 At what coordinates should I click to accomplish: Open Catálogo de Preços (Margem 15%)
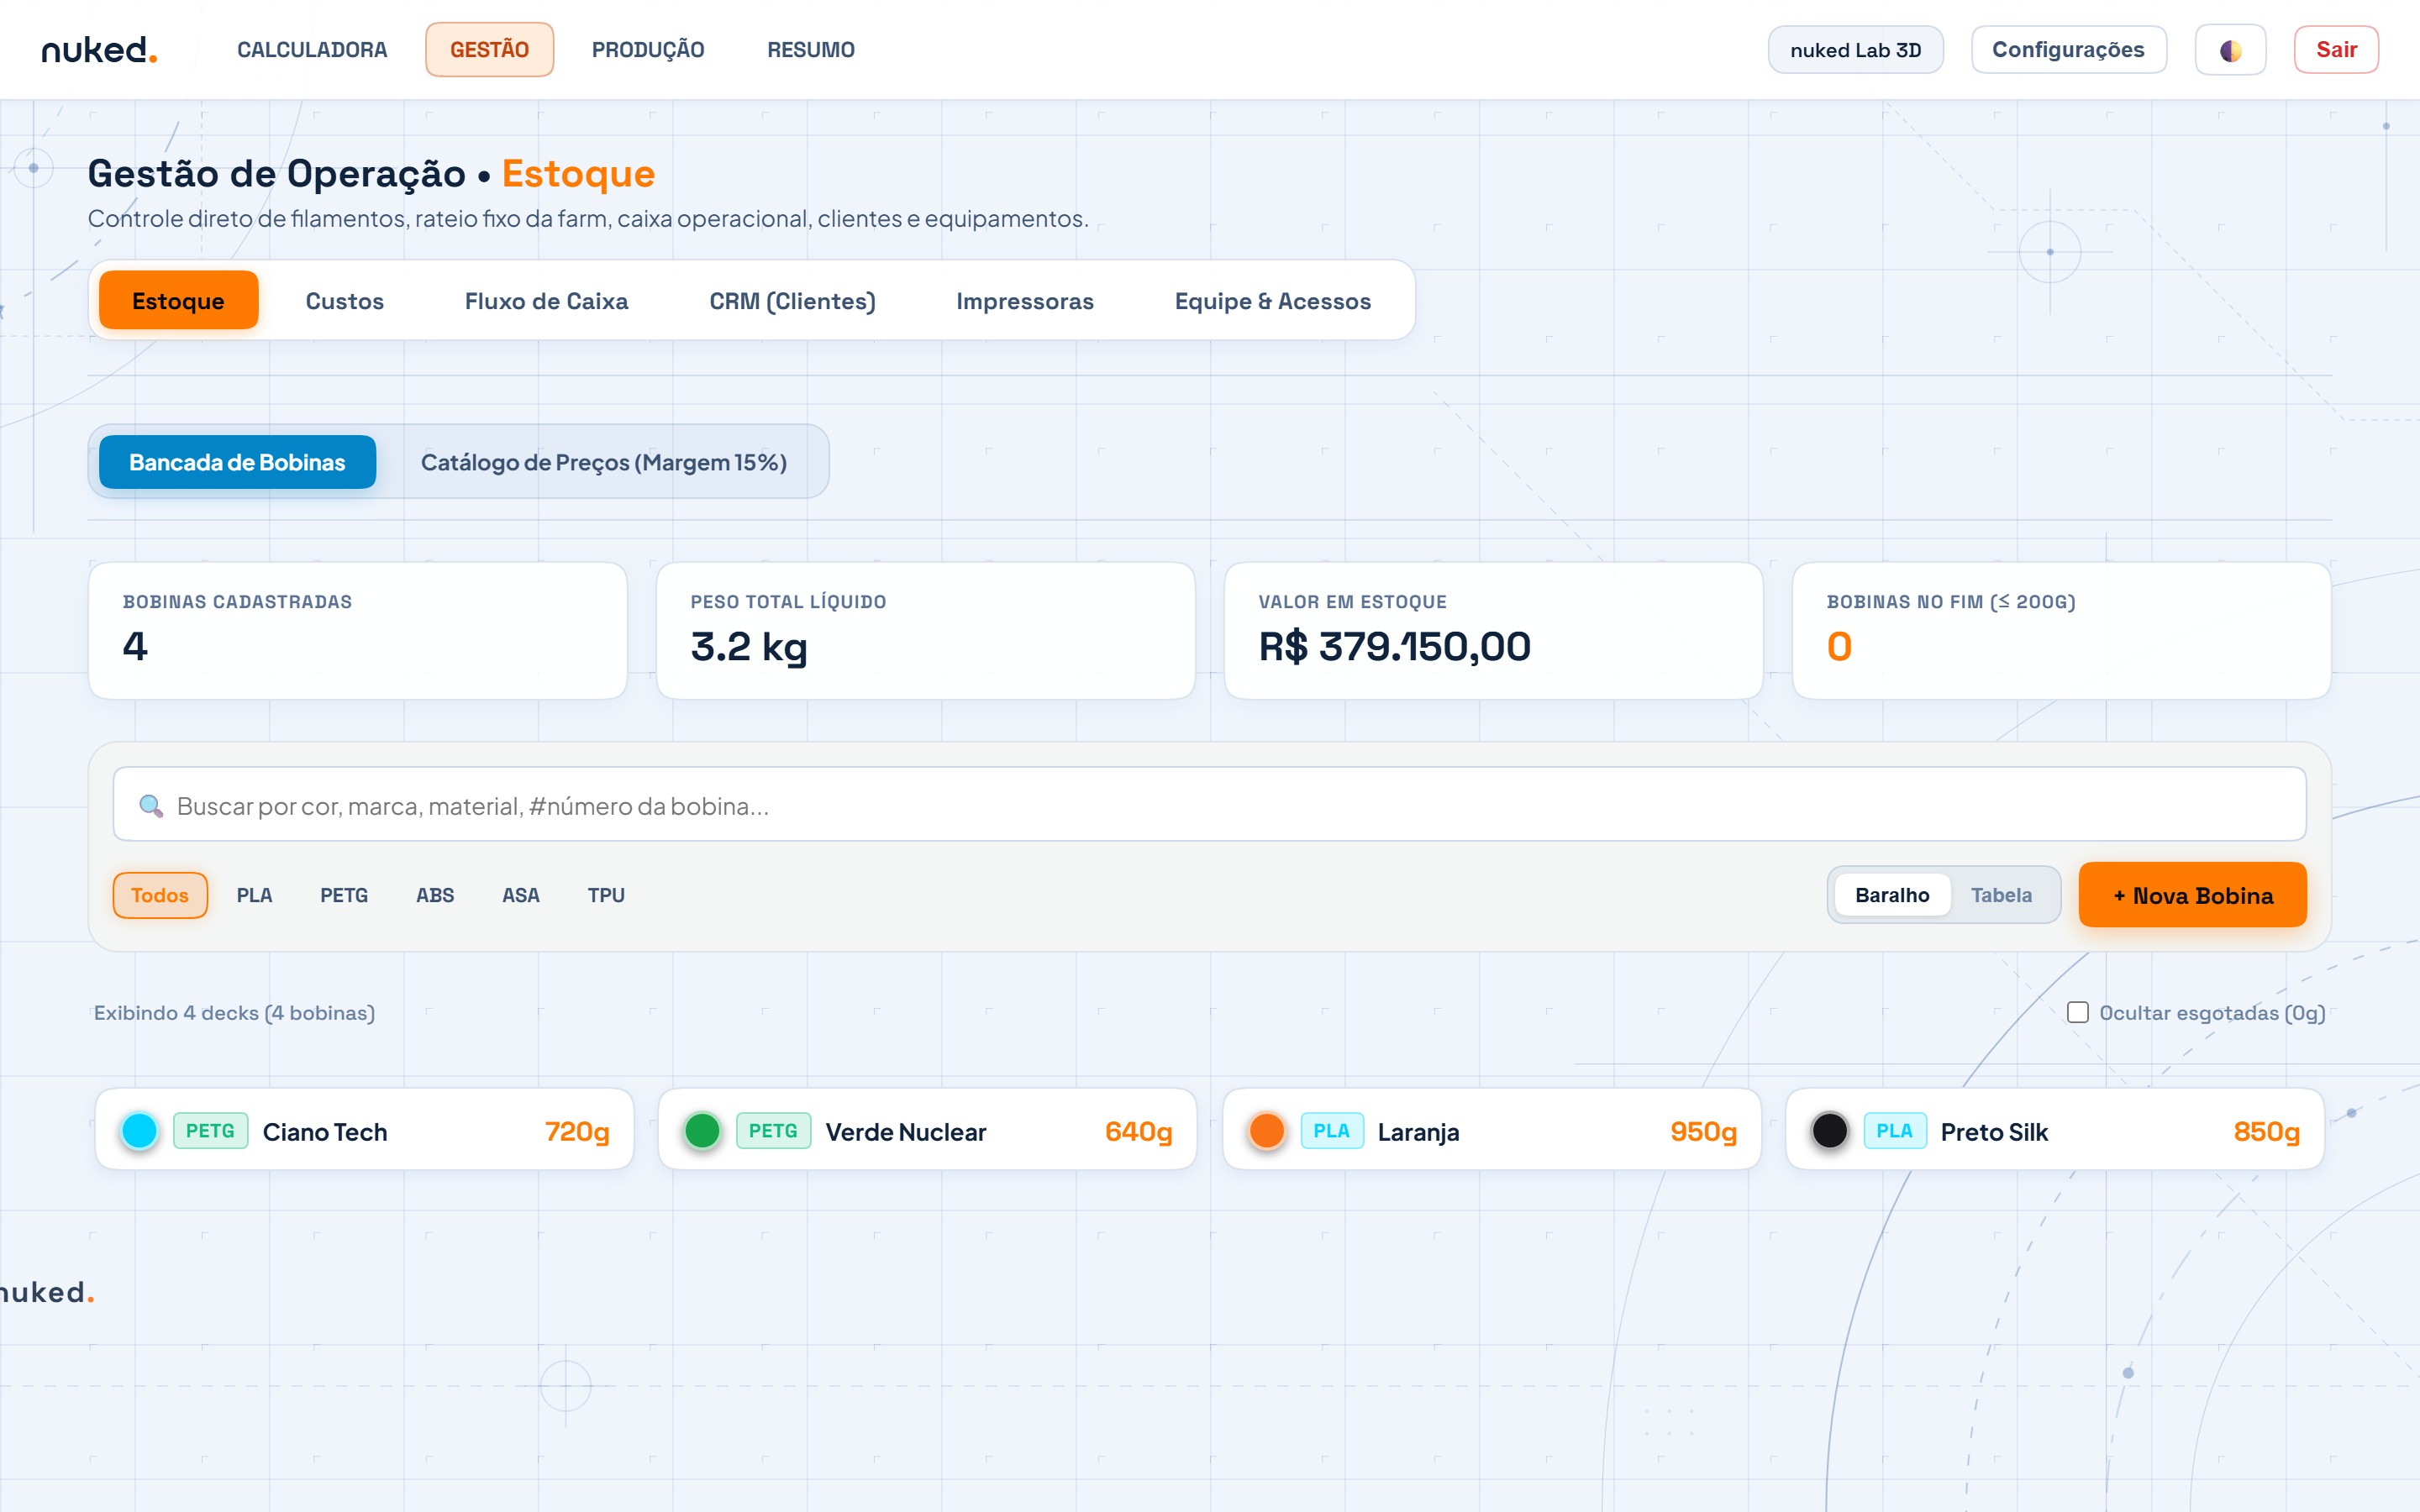click(604, 462)
